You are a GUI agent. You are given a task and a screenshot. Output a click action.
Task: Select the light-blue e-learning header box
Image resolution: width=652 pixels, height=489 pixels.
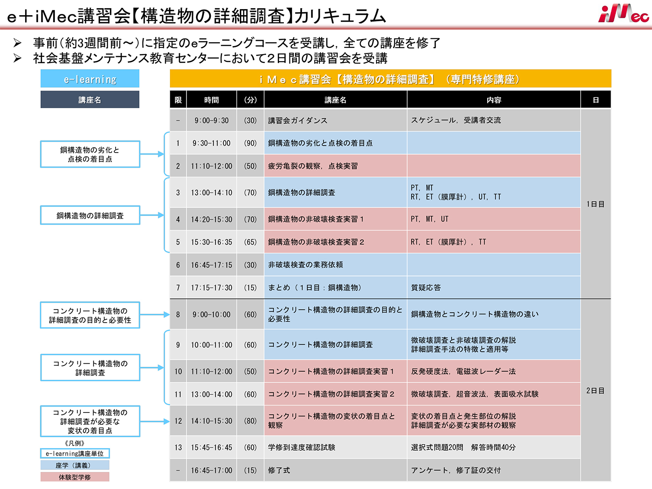click(90, 79)
